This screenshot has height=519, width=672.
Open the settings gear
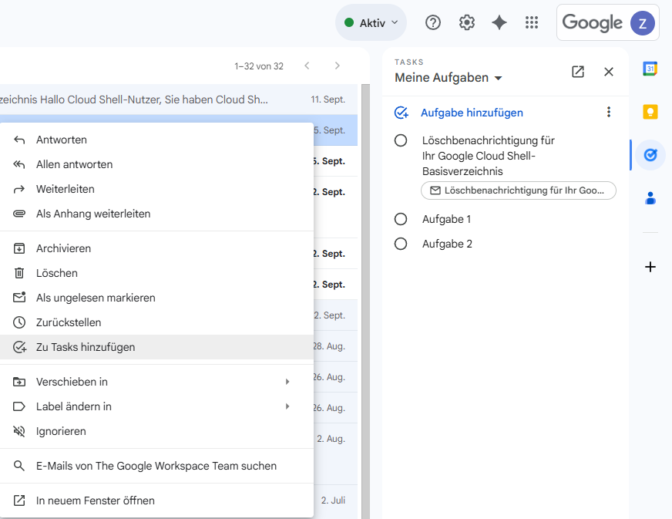(466, 22)
